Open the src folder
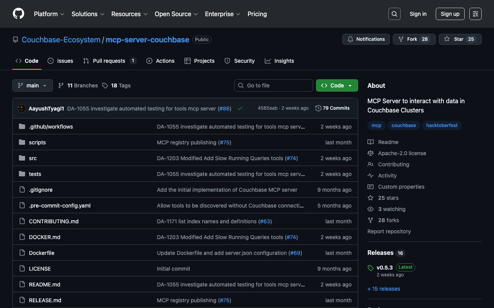The width and height of the screenshot is (494, 308). [x=33, y=158]
